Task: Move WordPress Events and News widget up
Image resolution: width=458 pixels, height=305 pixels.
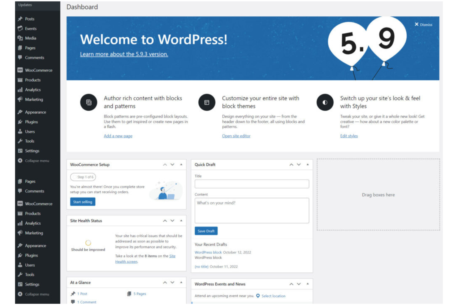Action: click(291, 284)
